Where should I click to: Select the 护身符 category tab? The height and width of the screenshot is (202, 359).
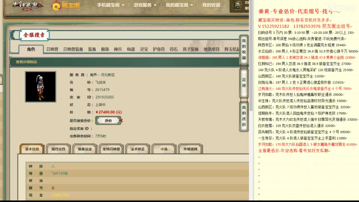pos(159,49)
